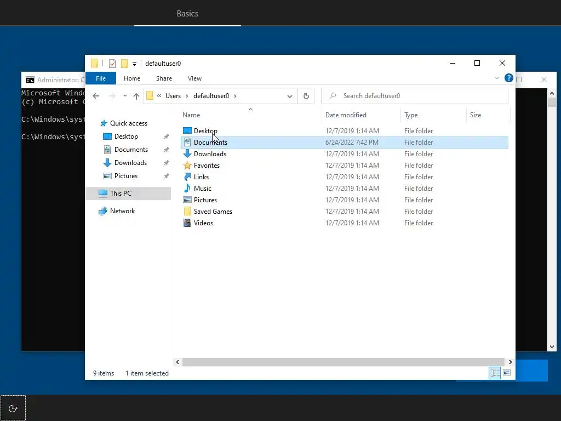Open the File menu tab
Image resolution: width=561 pixels, height=421 pixels.
pyautogui.click(x=101, y=78)
